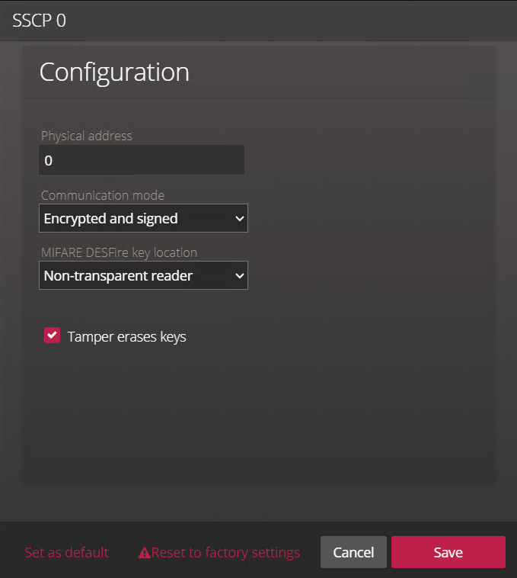The height and width of the screenshot is (578, 517).
Task: Click the Configuration heading
Action: click(114, 72)
